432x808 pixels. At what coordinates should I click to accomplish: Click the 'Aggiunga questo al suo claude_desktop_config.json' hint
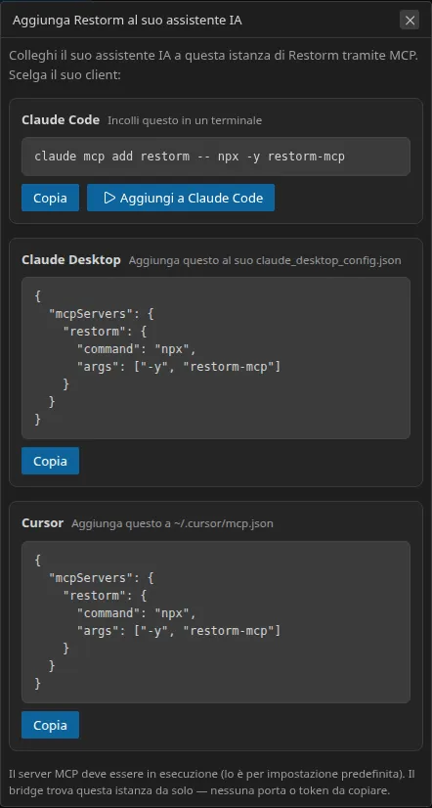pyautogui.click(x=265, y=261)
